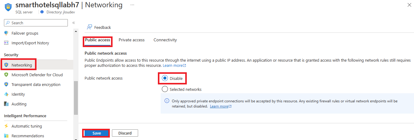Viewport: 414px width, 140px height.
Task: Switch to the Public access tab
Action: [97, 40]
